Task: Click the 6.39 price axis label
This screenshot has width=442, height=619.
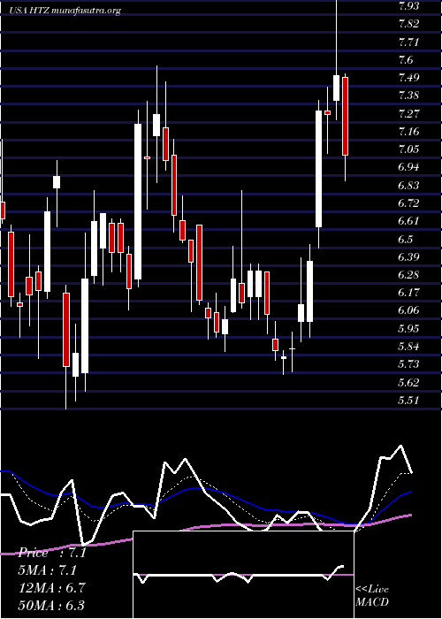Action: click(x=408, y=257)
